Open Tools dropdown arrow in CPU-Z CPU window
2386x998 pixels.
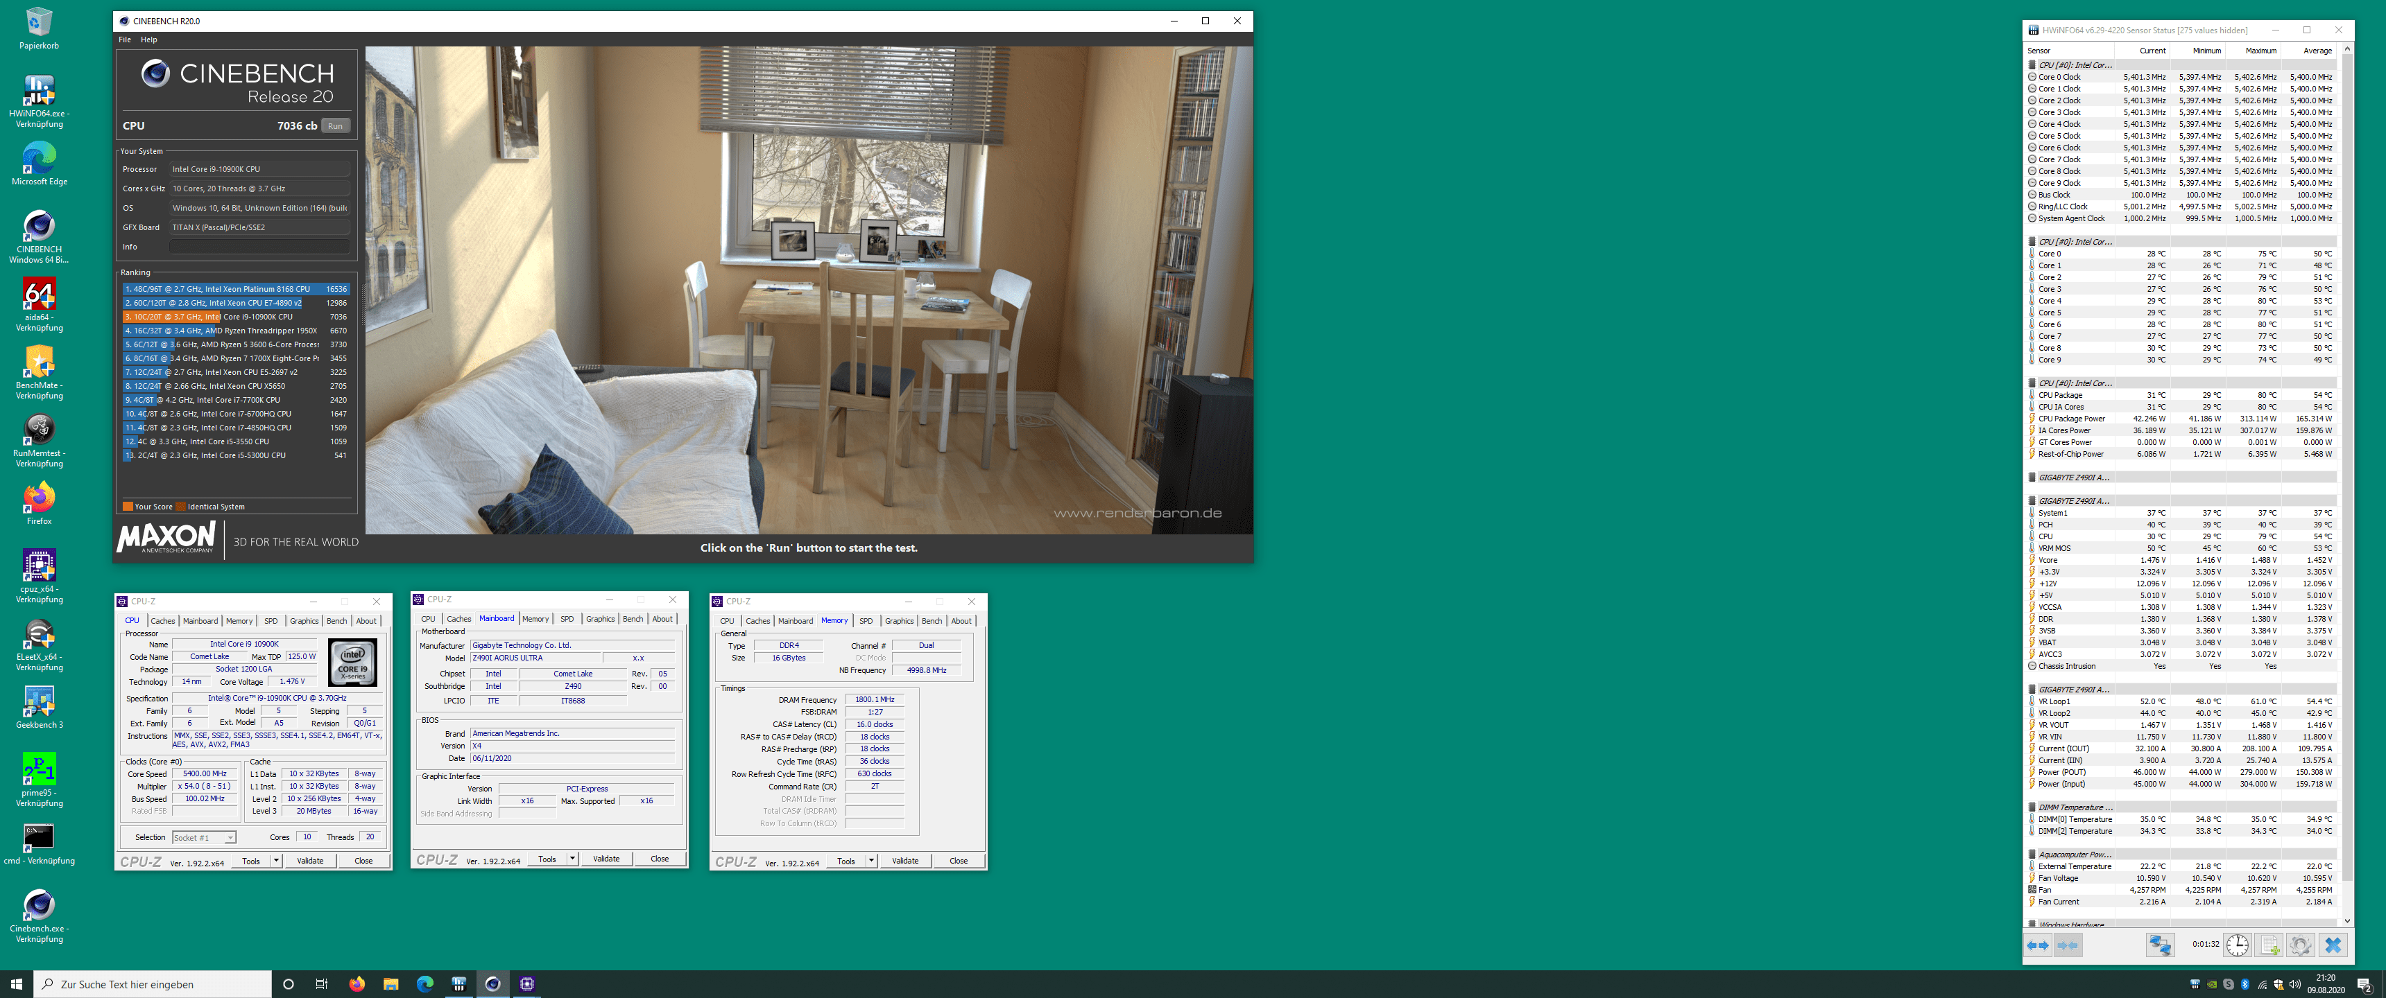[x=276, y=861]
